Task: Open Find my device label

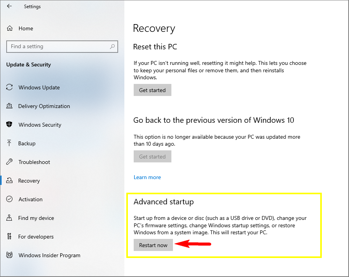Action: (x=36, y=218)
